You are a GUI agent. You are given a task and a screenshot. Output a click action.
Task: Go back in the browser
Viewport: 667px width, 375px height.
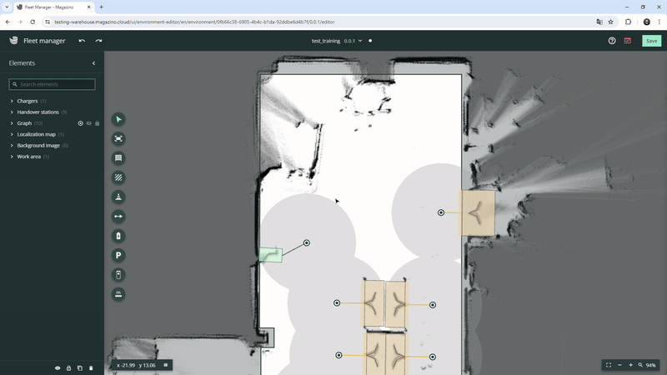click(8, 22)
